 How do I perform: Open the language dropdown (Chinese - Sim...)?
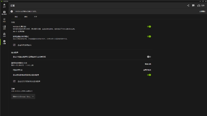[23, 97]
